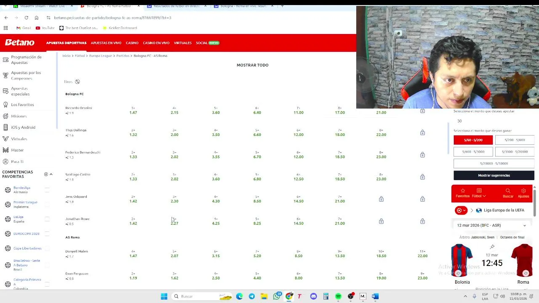Open Apuestas en Vivo menu
Screen dimensions: 539x303
(106, 43)
